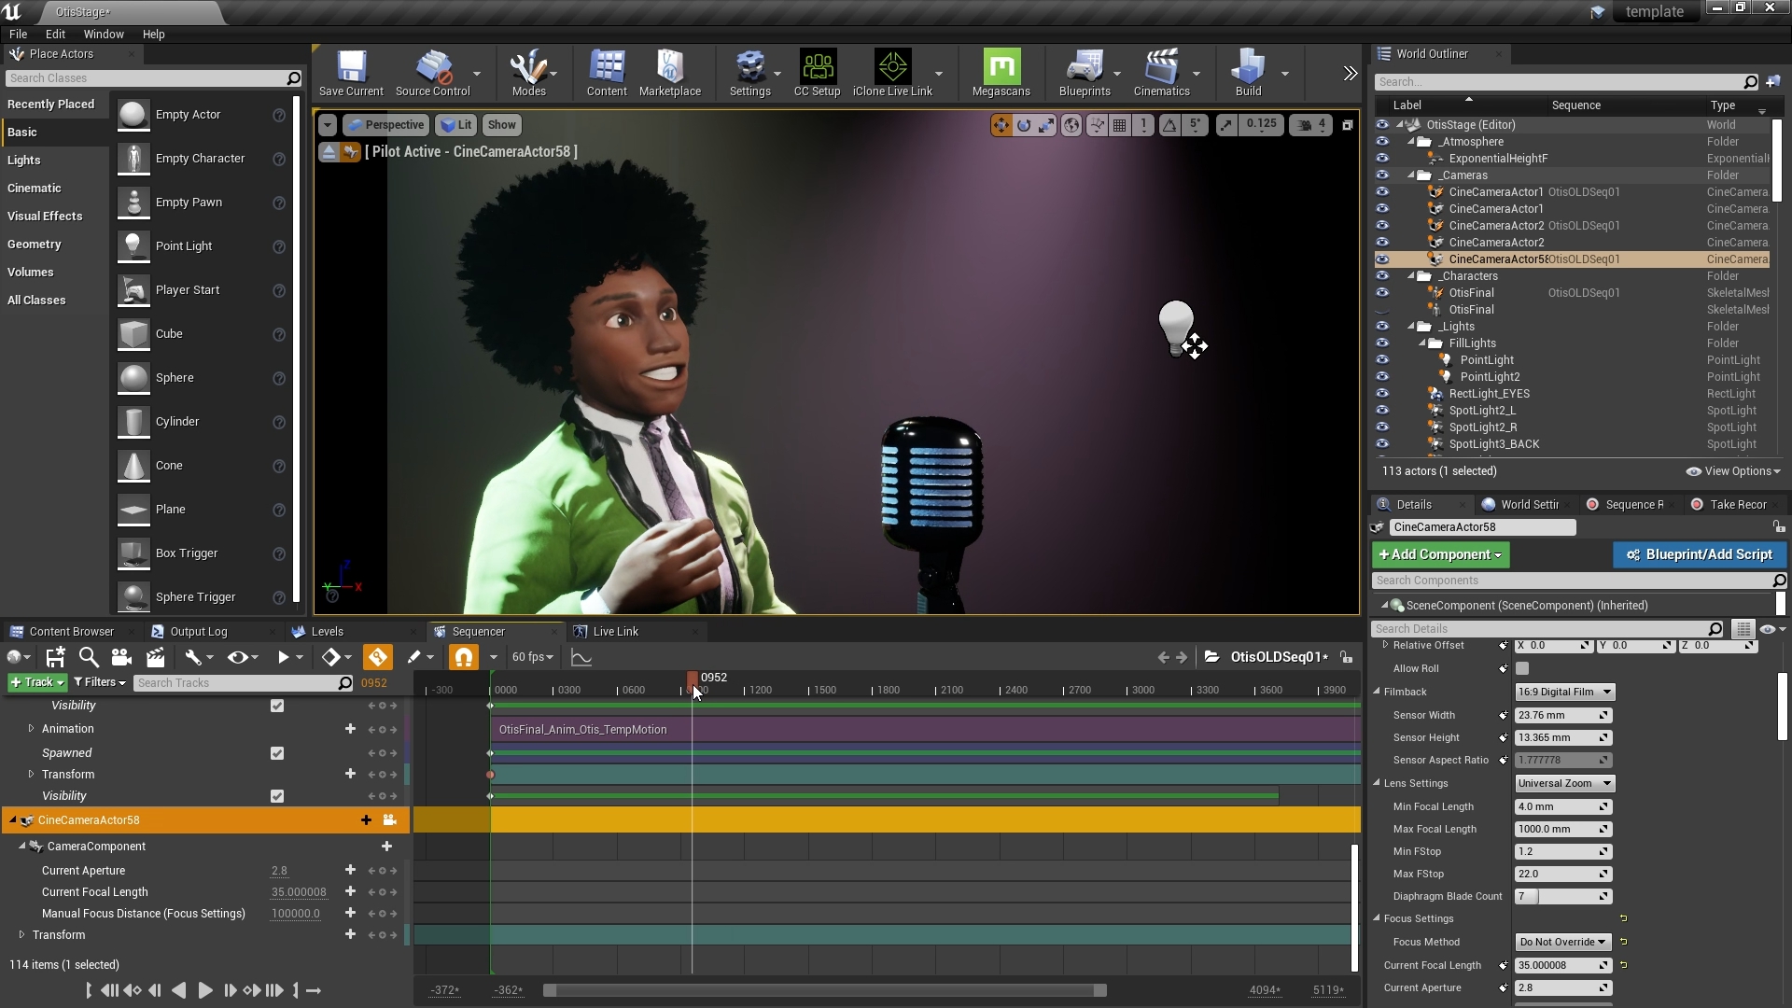
Task: Toggle visibility of ExponentialHeightF actor
Action: pyautogui.click(x=1382, y=159)
